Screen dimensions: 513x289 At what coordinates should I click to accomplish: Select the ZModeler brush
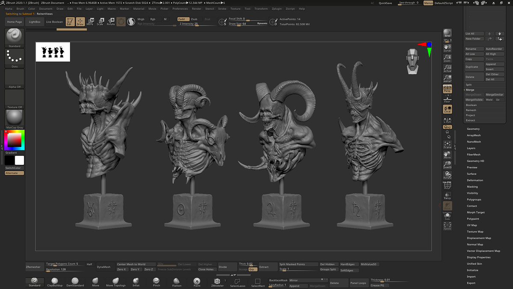click(x=217, y=281)
